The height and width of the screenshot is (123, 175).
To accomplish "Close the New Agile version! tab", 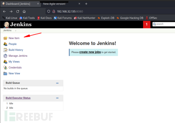I will (x=79, y=4).
